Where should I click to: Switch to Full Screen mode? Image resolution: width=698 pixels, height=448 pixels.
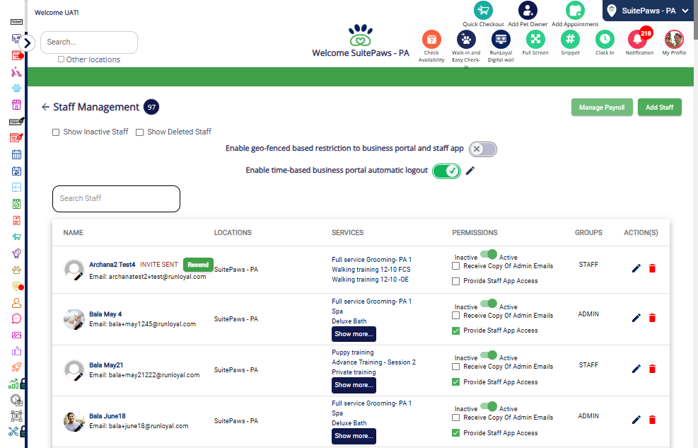[535, 40]
